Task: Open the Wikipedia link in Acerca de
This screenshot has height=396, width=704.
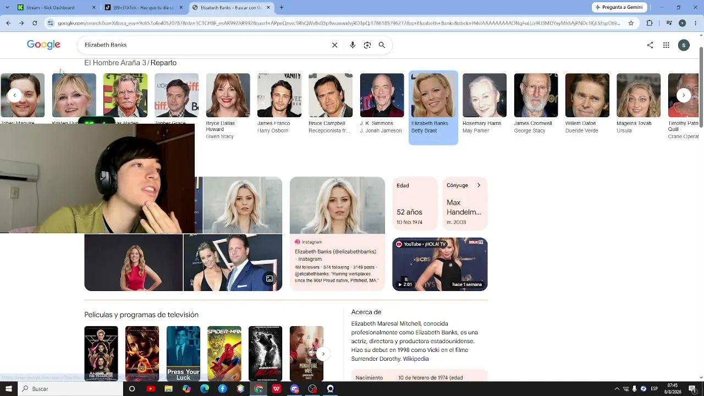Action: point(416,359)
